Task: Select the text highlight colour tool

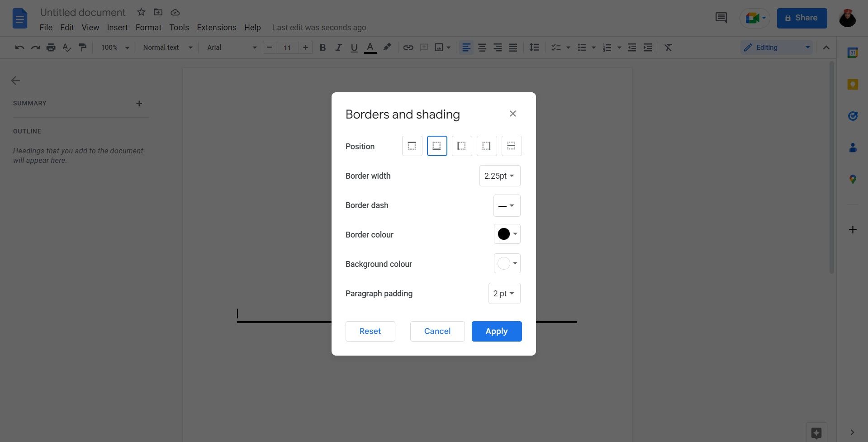Action: (387, 47)
